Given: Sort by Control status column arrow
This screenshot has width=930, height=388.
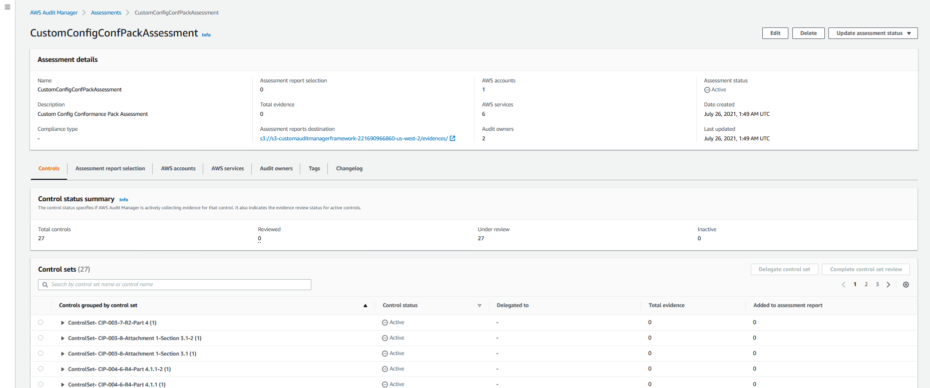Looking at the screenshot, I should tap(480, 306).
